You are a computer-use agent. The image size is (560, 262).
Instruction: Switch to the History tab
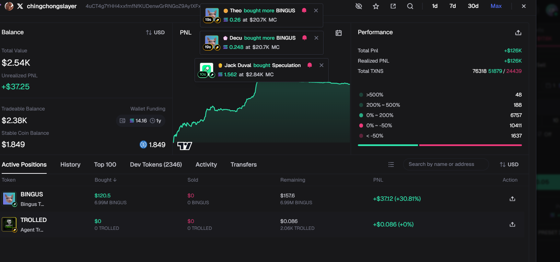(70, 165)
